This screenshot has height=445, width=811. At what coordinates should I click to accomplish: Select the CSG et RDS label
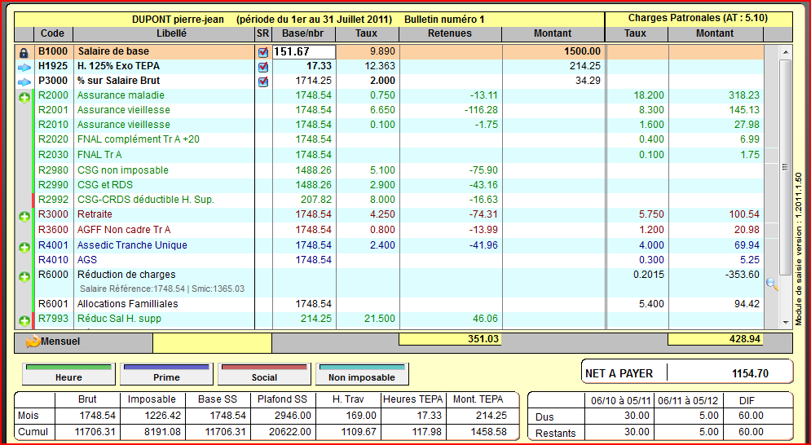coord(105,185)
